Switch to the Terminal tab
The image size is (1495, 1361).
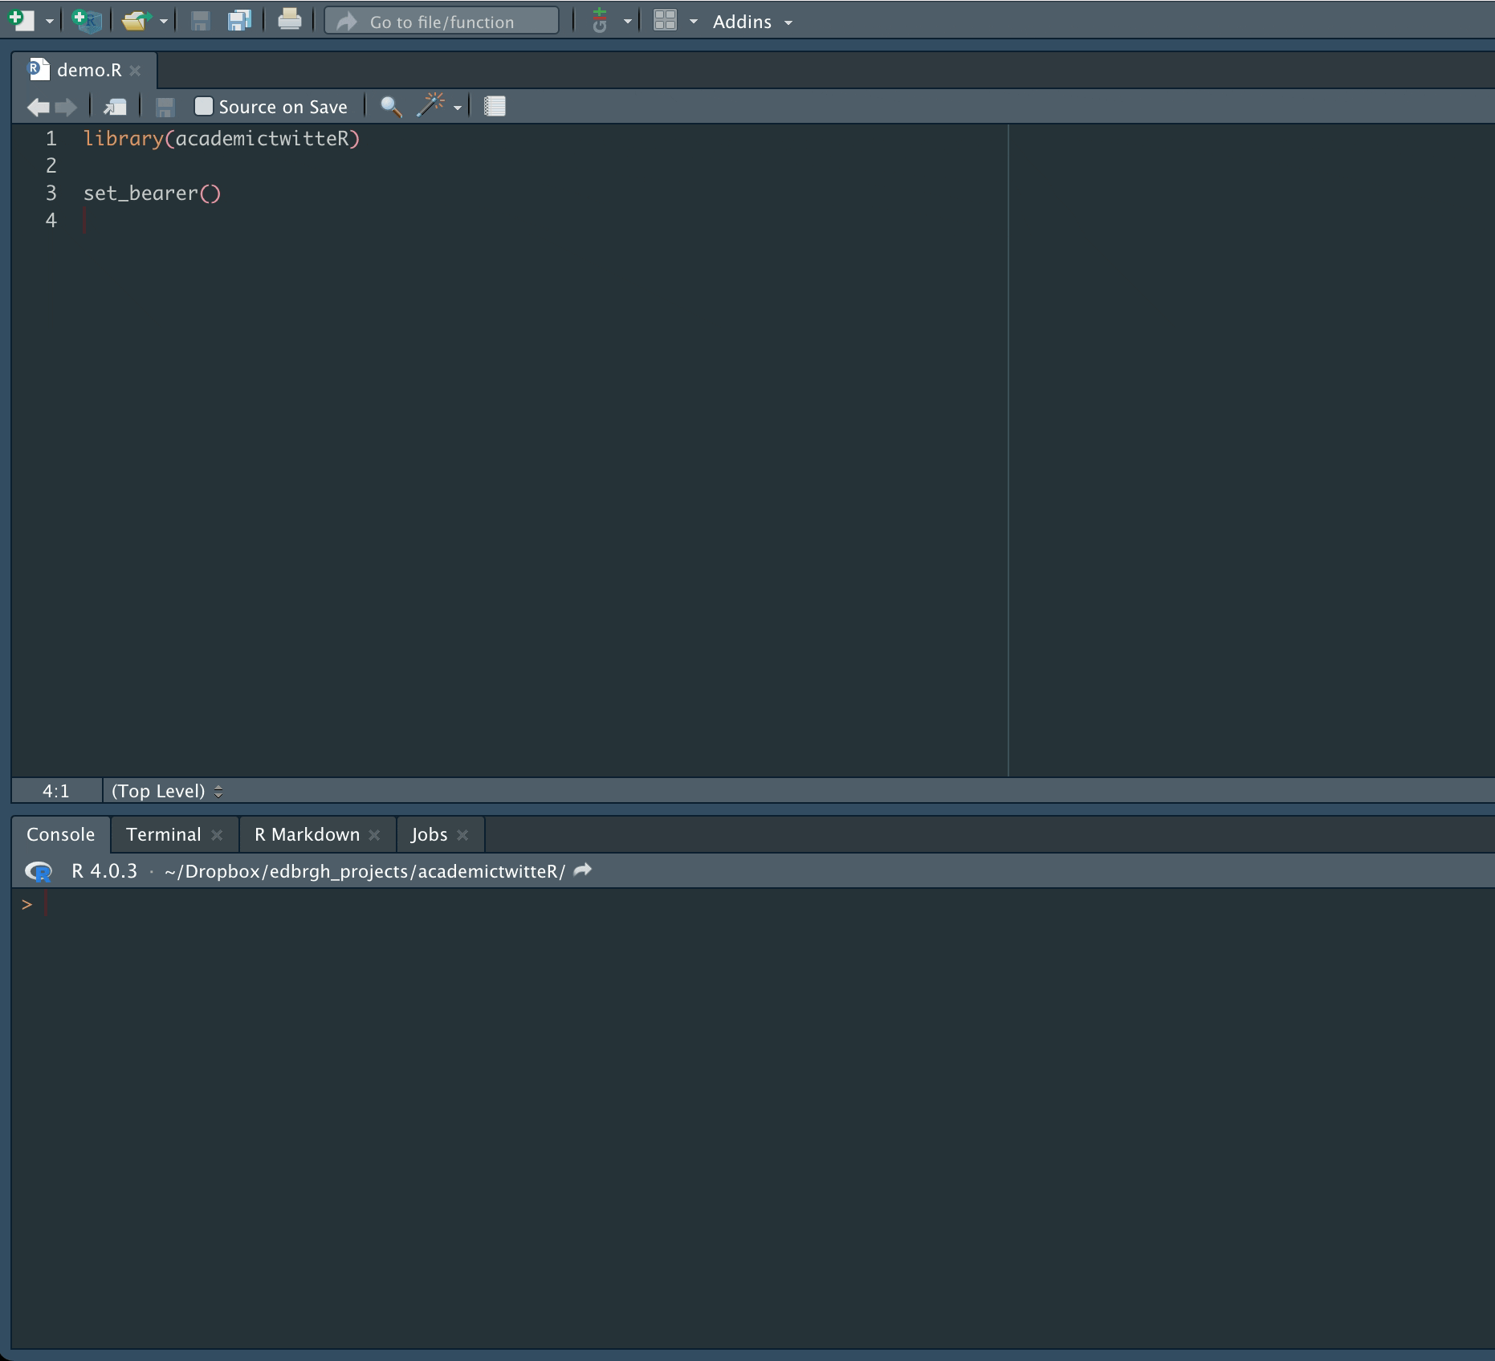coord(163,834)
